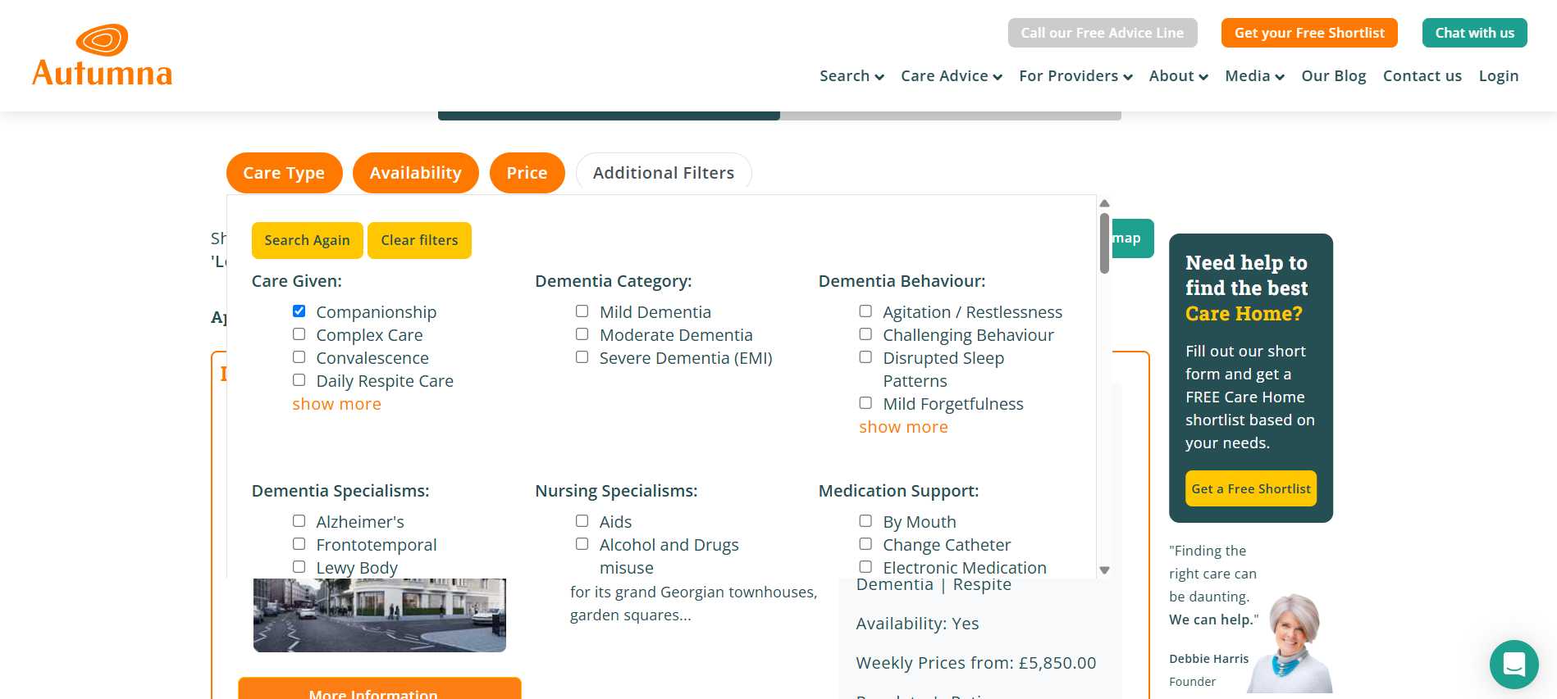The image size is (1557, 699).
Task: Click the filter panel scroll-down arrow
Action: [x=1104, y=570]
